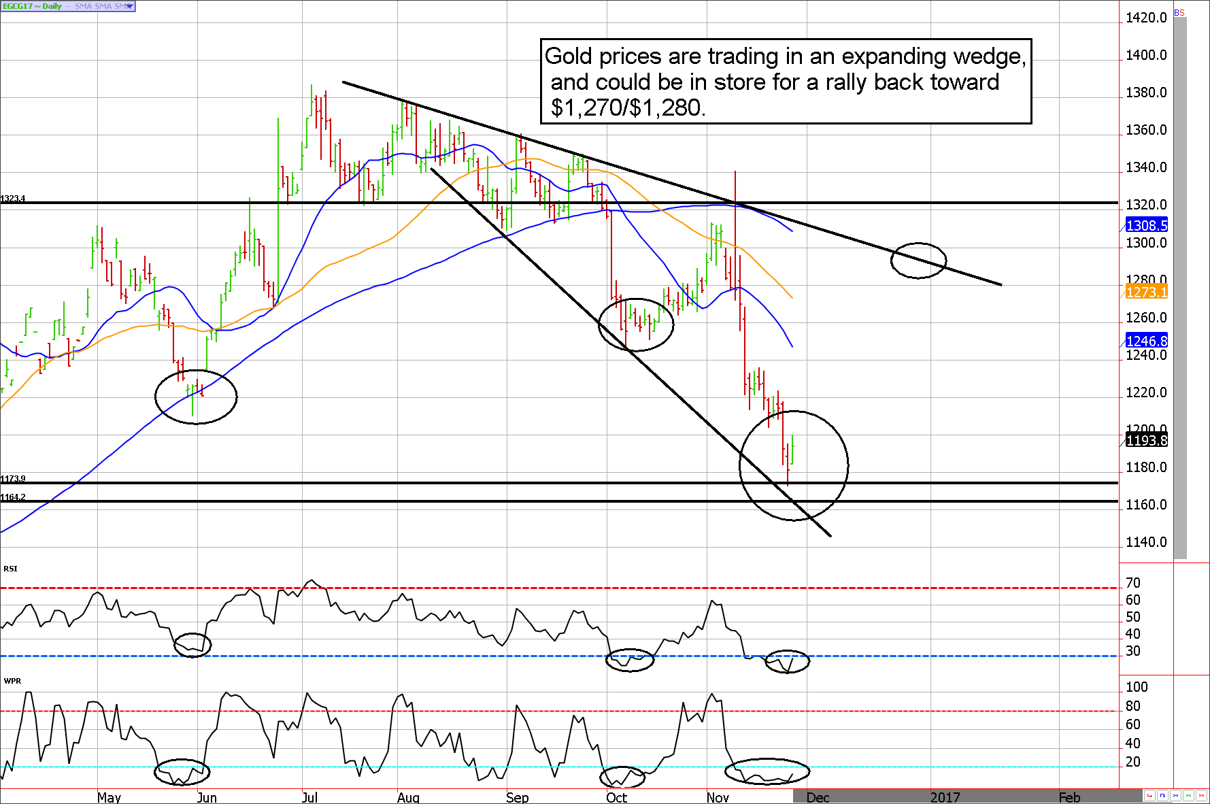Click the gray vertical scale bar on right
The height and width of the screenshot is (804, 1210).
click(1181, 286)
